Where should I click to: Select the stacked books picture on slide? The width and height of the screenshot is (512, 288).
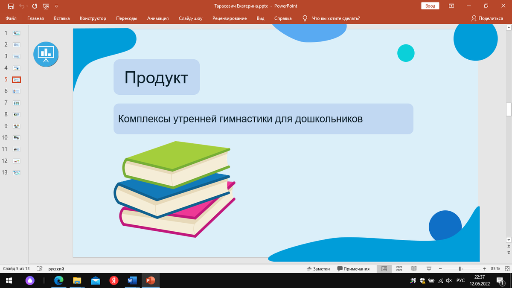(175, 189)
